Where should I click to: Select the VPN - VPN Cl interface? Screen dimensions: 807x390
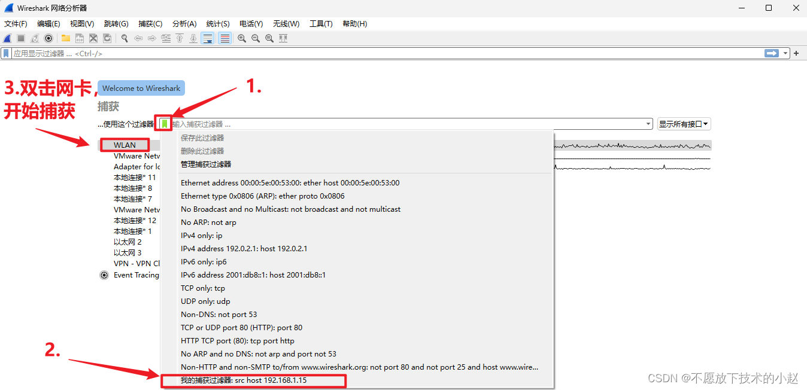tap(136, 264)
